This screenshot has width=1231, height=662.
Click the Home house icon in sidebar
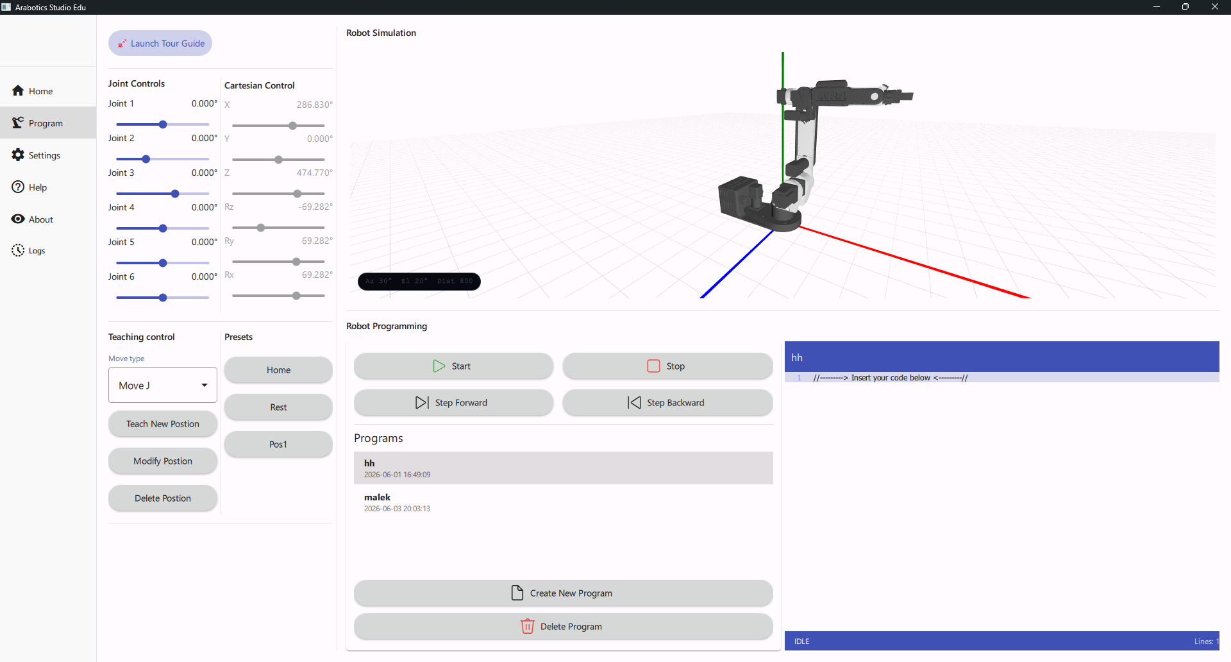[x=18, y=90]
